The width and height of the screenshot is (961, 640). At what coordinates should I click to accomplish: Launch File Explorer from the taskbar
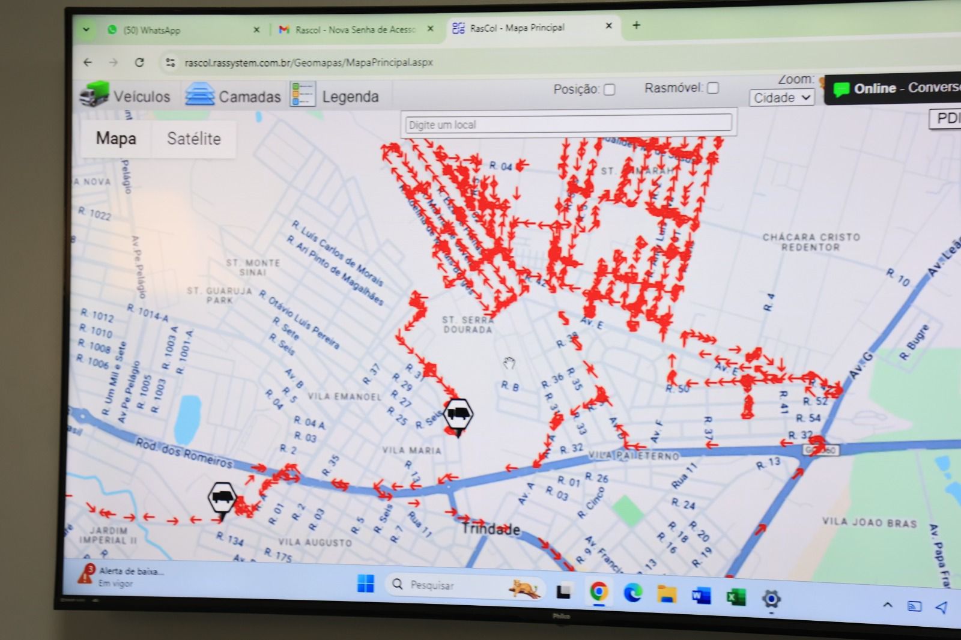[x=667, y=594]
